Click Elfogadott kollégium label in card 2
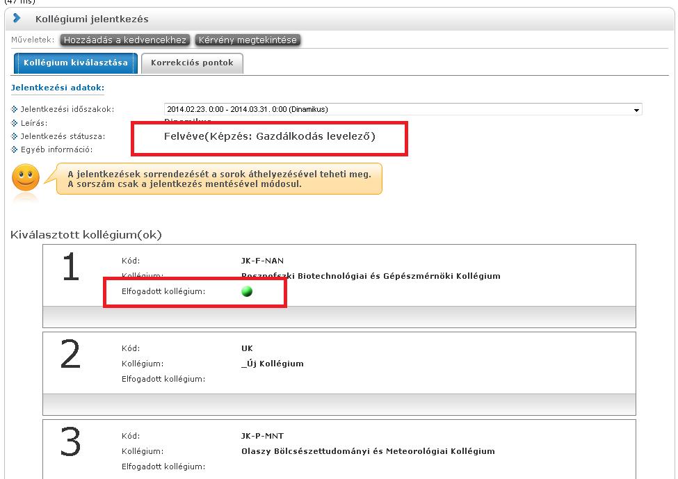Viewport: 678px width, 479px height. point(163,379)
